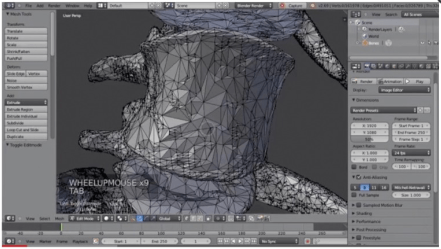Click the eye icon beside Bones

point(422,43)
